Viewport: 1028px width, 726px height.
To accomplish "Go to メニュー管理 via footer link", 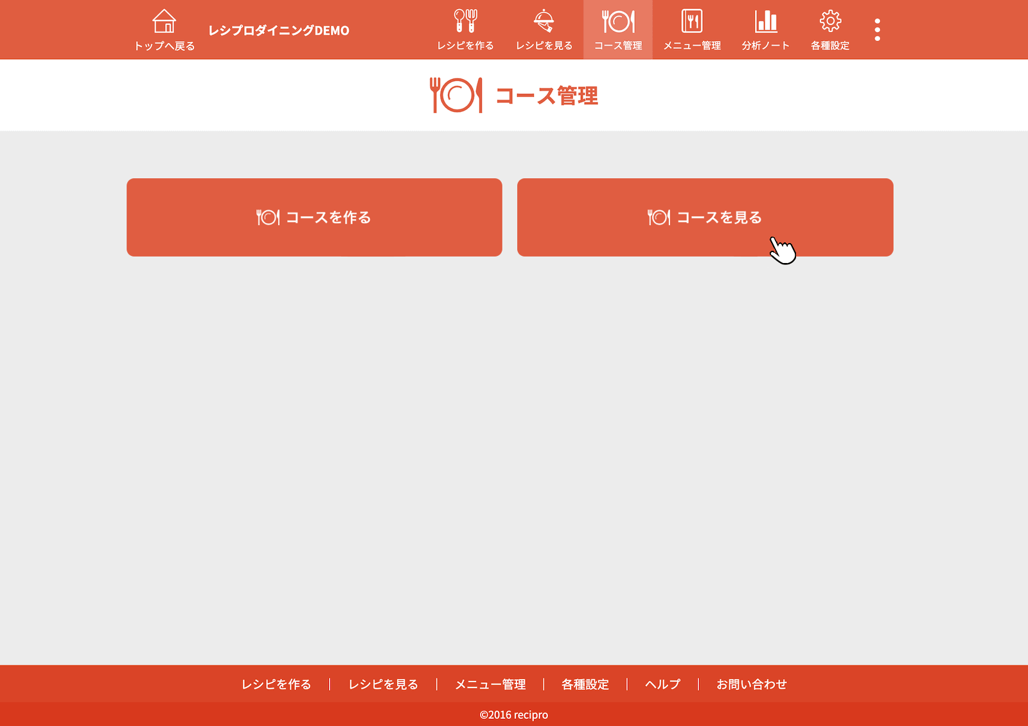I will coord(490,684).
